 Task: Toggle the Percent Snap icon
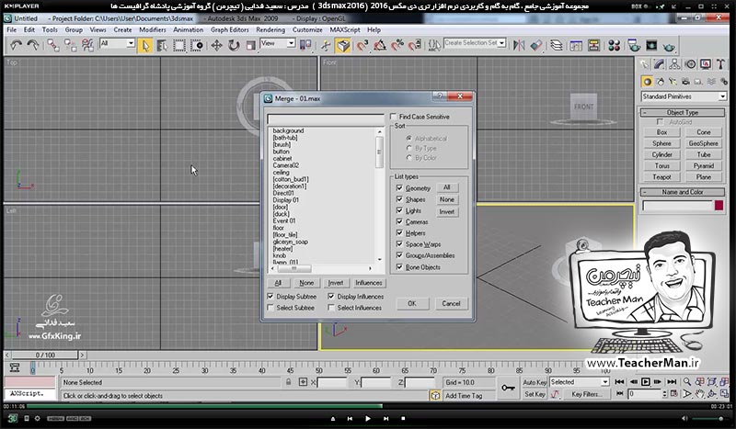(397, 46)
